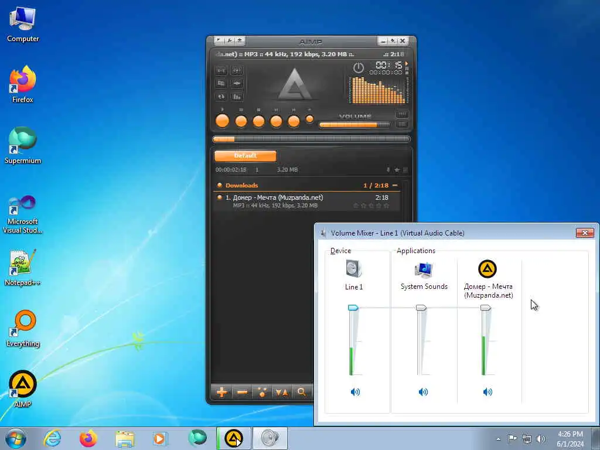Remove files with the playlist minus button
The height and width of the screenshot is (450, 600).
click(x=242, y=392)
